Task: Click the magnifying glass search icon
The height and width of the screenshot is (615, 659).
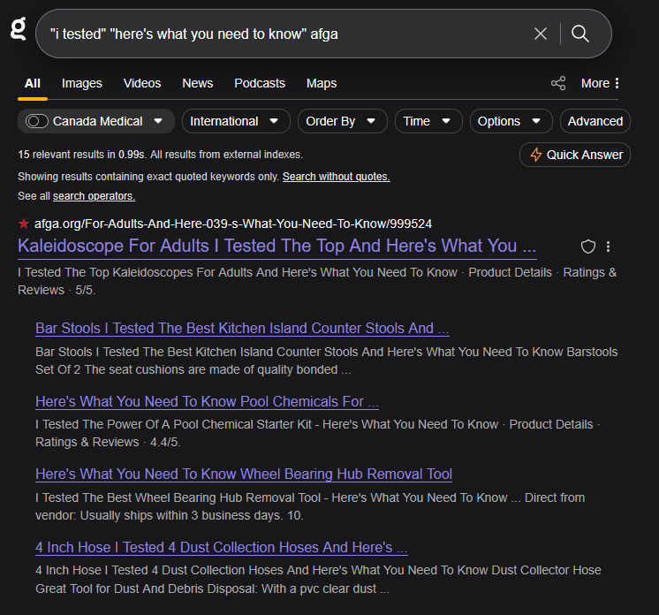Action: 580,34
